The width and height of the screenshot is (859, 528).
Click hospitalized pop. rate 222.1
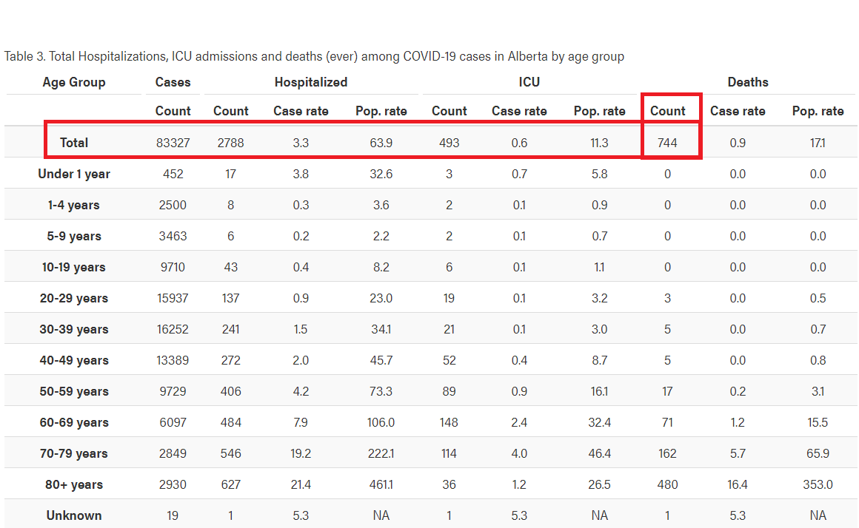381,454
